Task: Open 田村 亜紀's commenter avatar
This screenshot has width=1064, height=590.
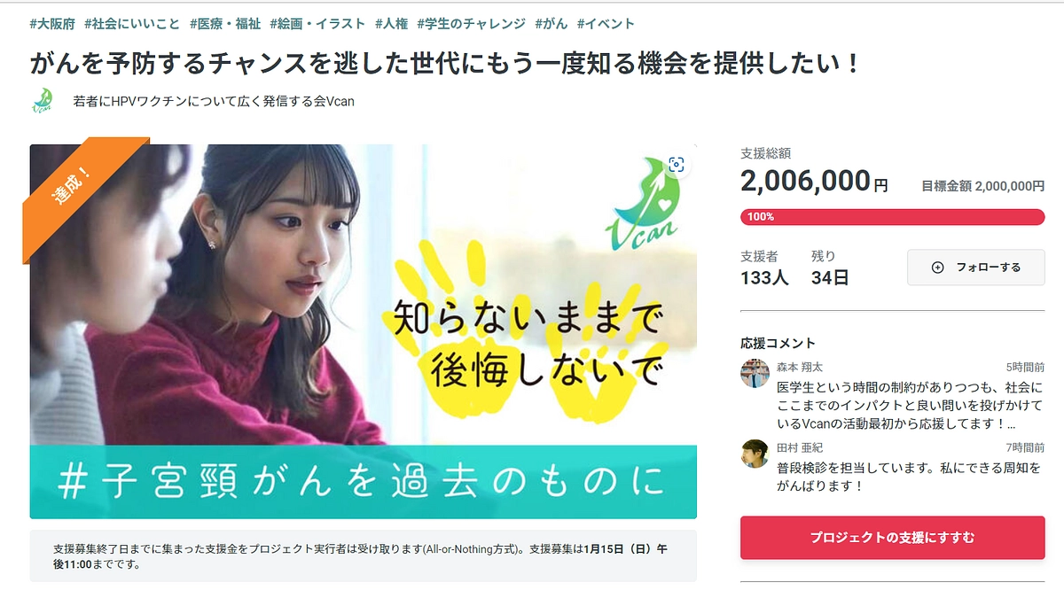Action: pos(755,454)
